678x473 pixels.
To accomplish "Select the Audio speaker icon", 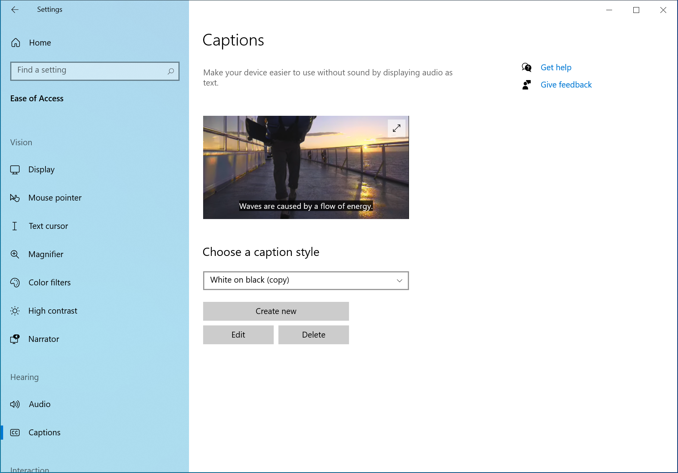I will tap(15, 404).
